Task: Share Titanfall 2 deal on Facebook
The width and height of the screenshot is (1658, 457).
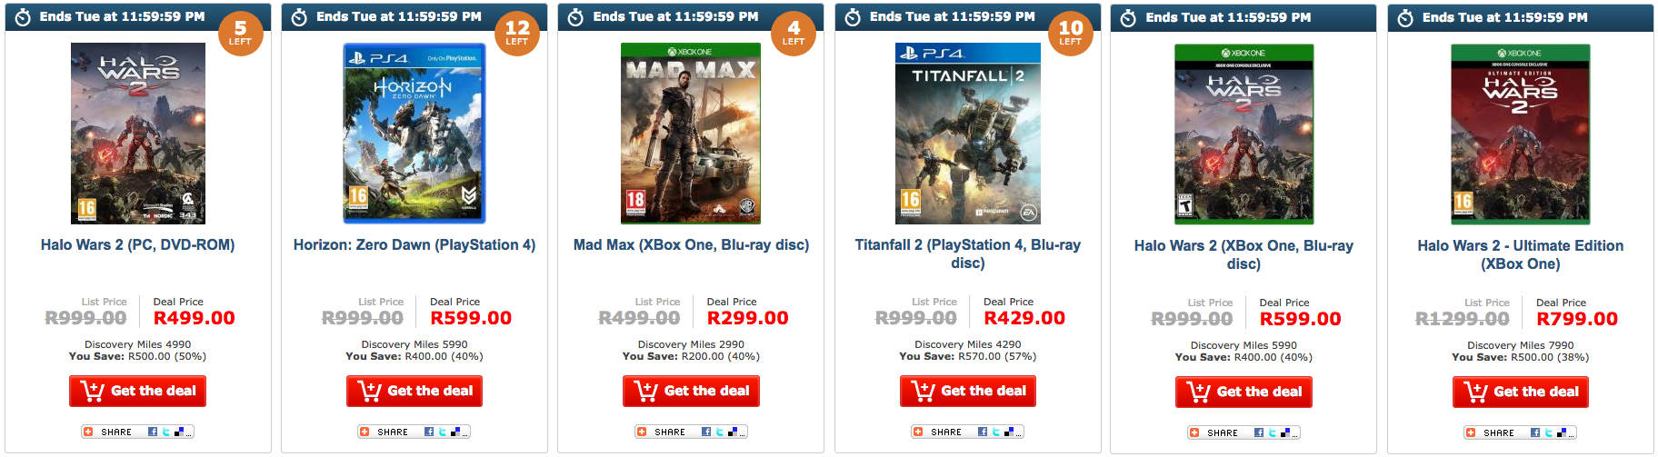Action: pyautogui.click(x=983, y=432)
